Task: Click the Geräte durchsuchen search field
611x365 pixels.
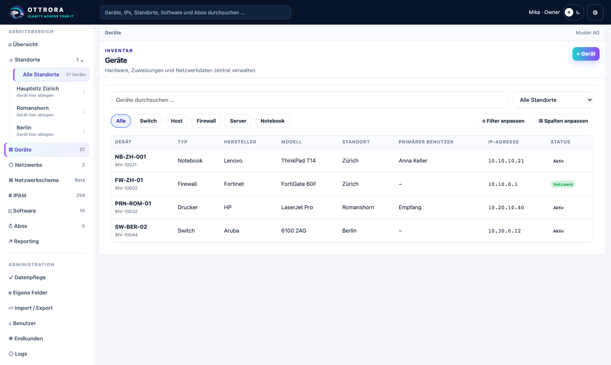Action: click(310, 100)
